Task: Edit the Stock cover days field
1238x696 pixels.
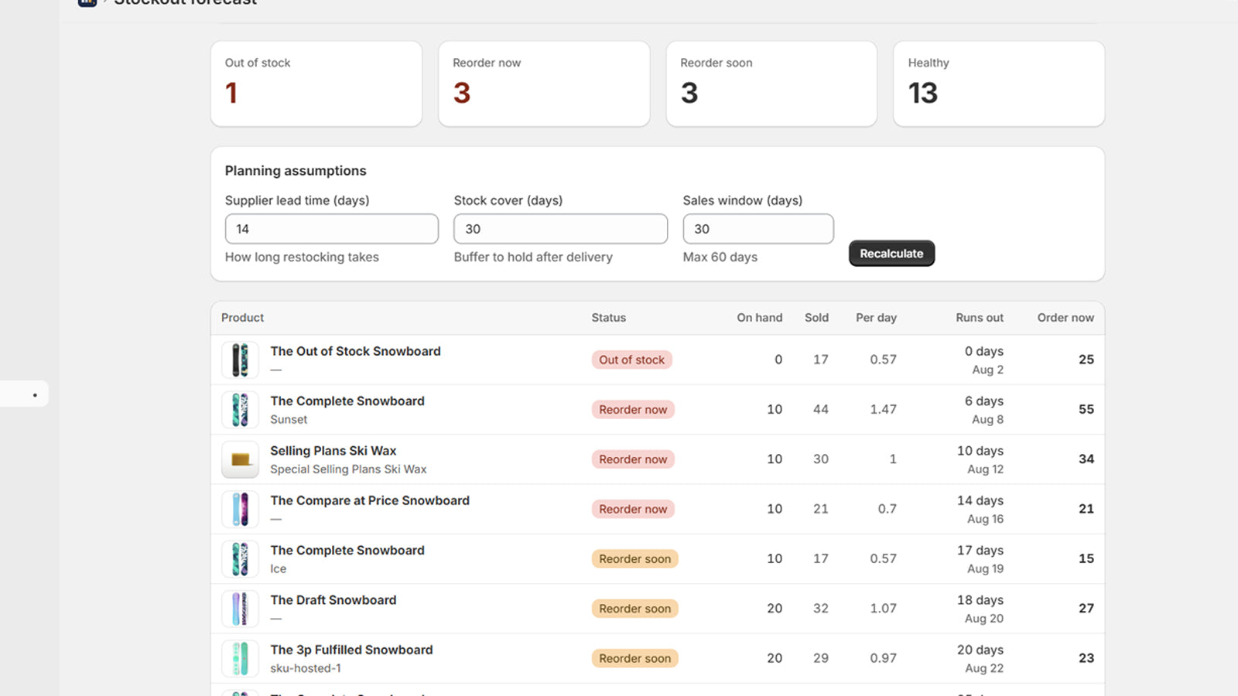Action: 560,229
